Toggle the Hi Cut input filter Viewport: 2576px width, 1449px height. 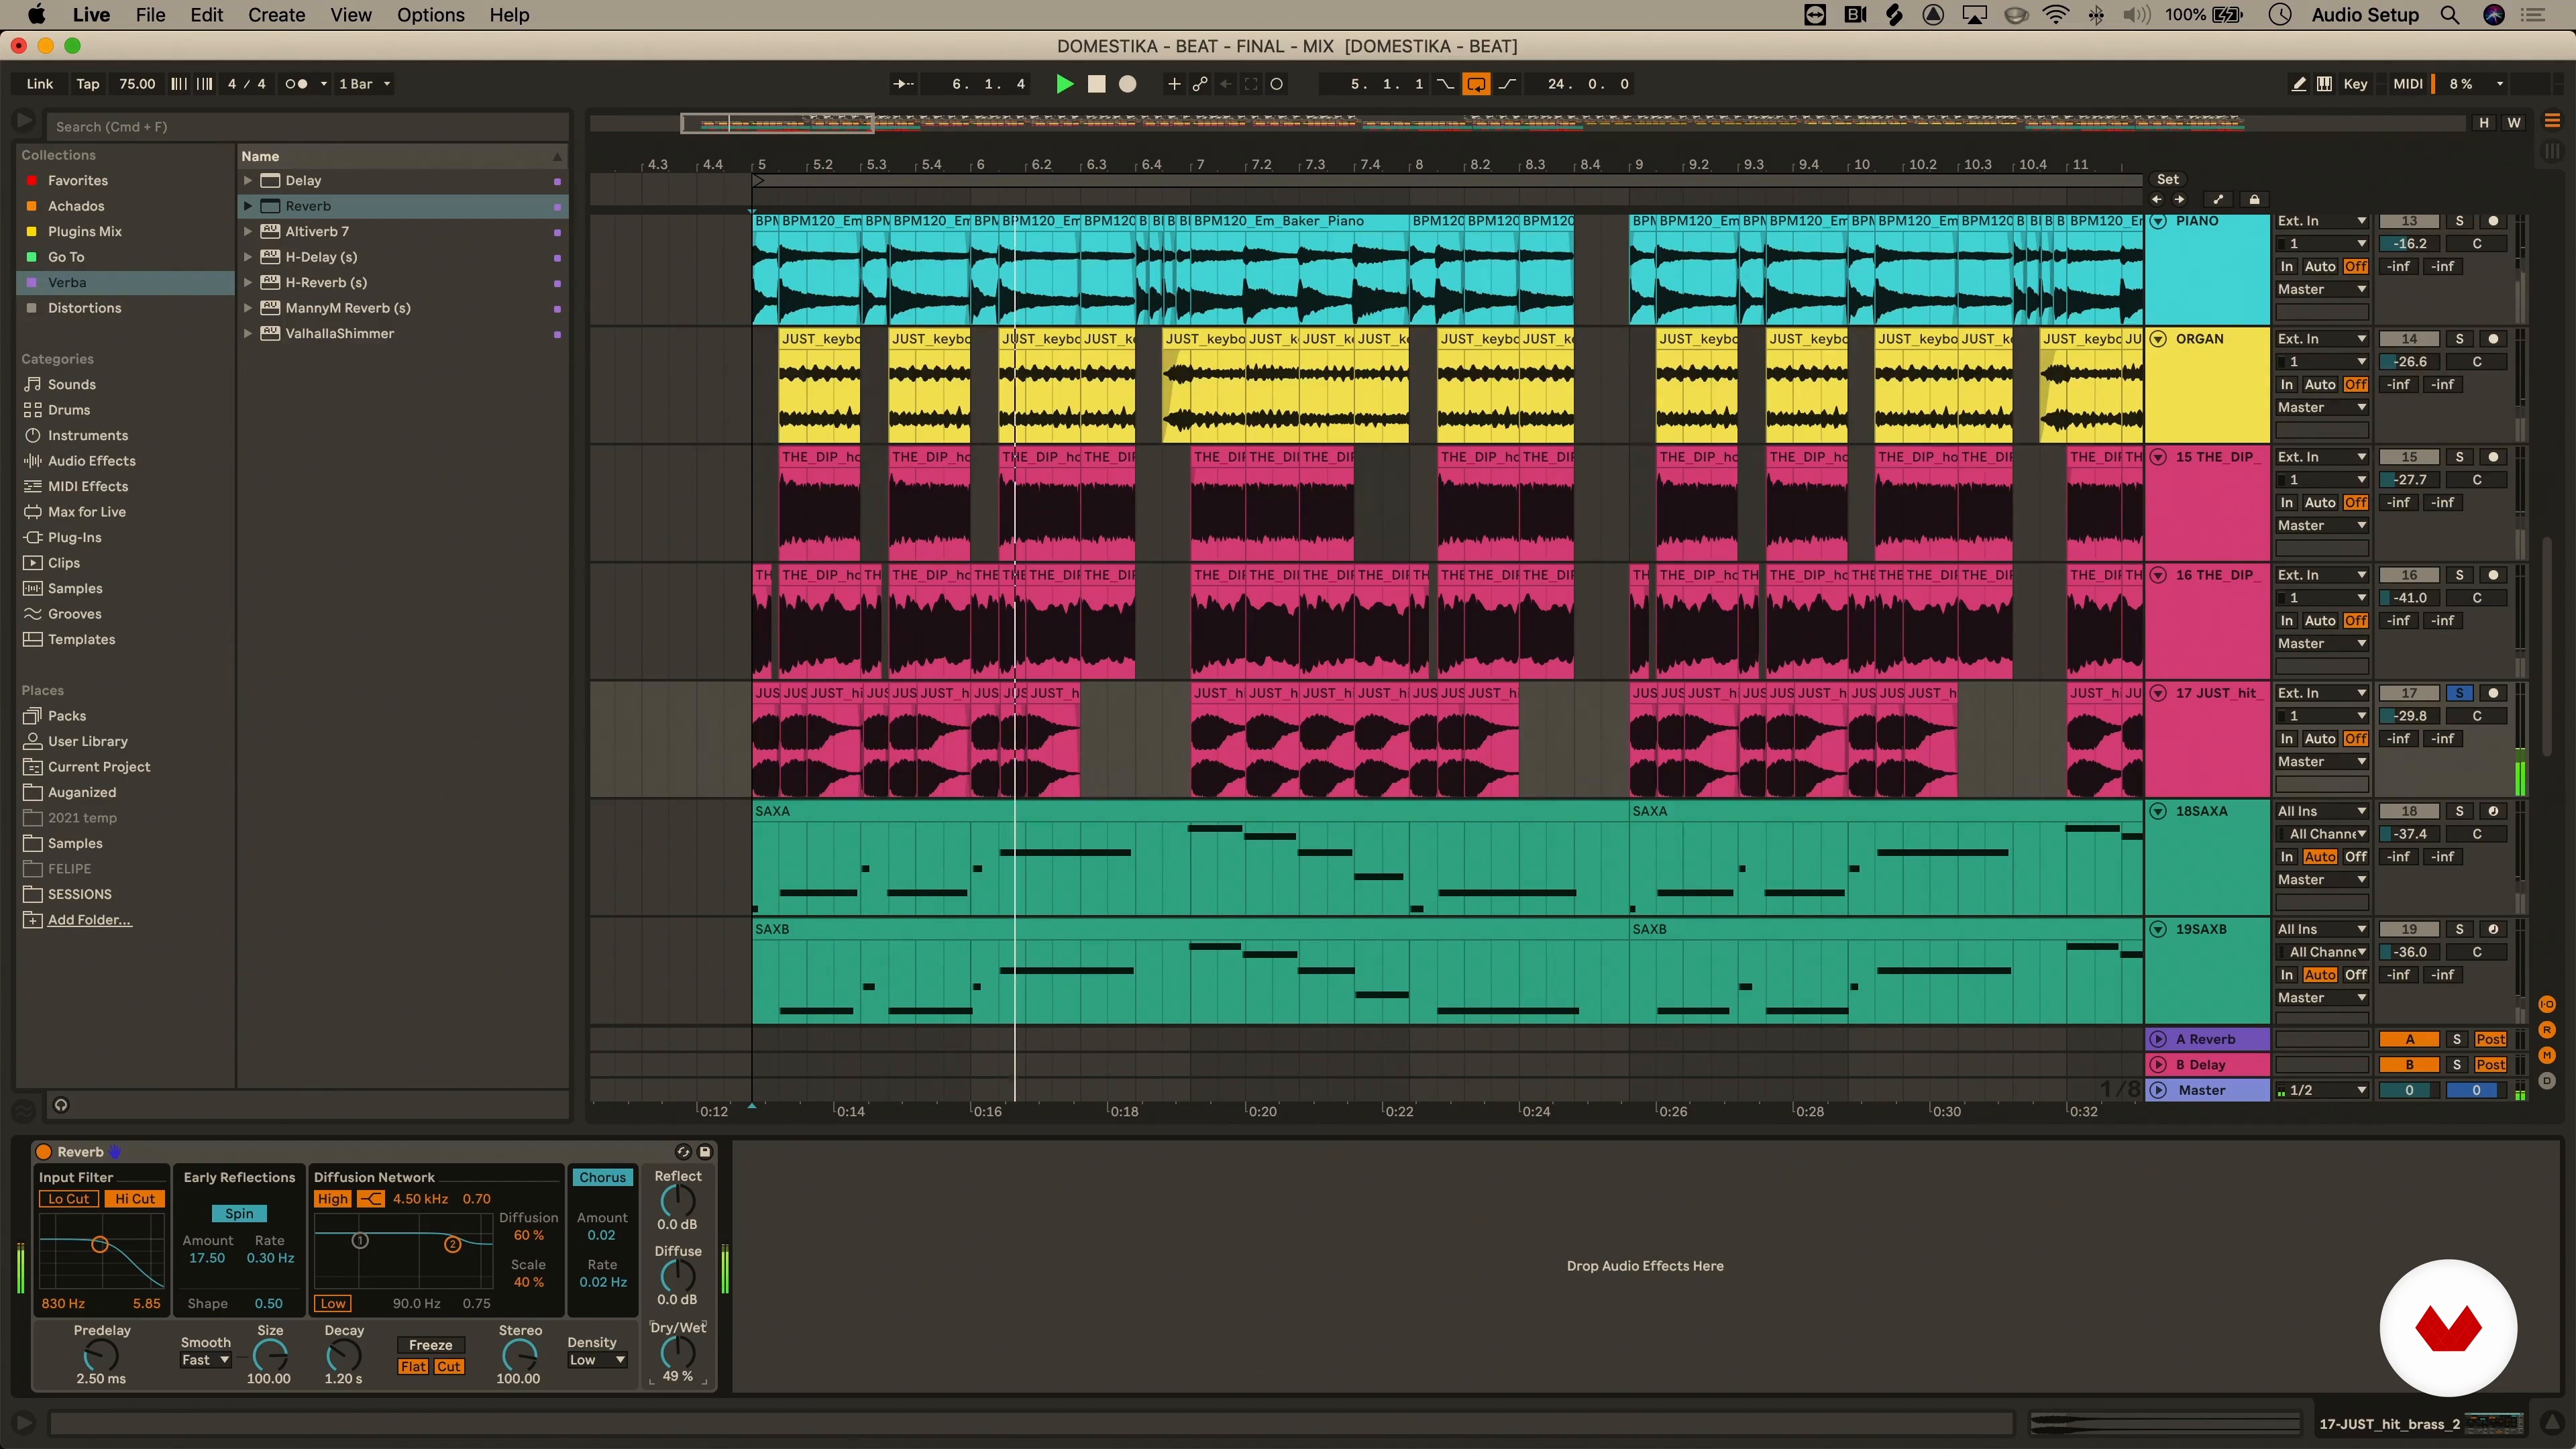[135, 1199]
